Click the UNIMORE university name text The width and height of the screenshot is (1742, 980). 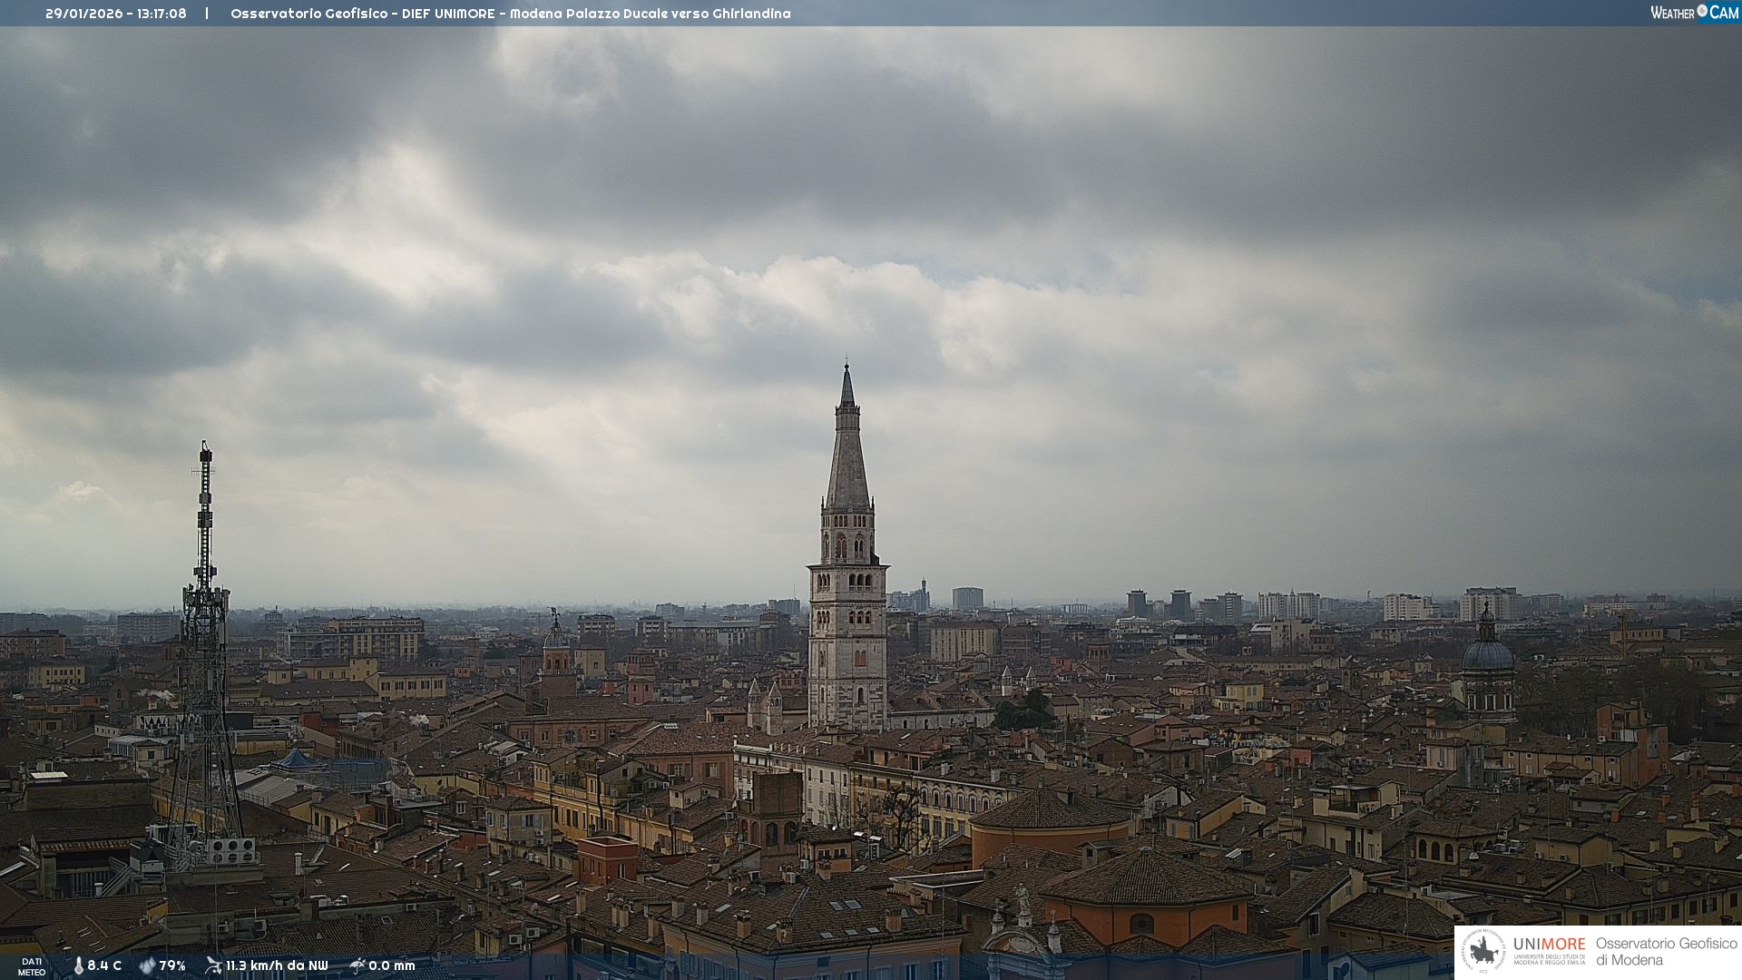[x=1549, y=944]
